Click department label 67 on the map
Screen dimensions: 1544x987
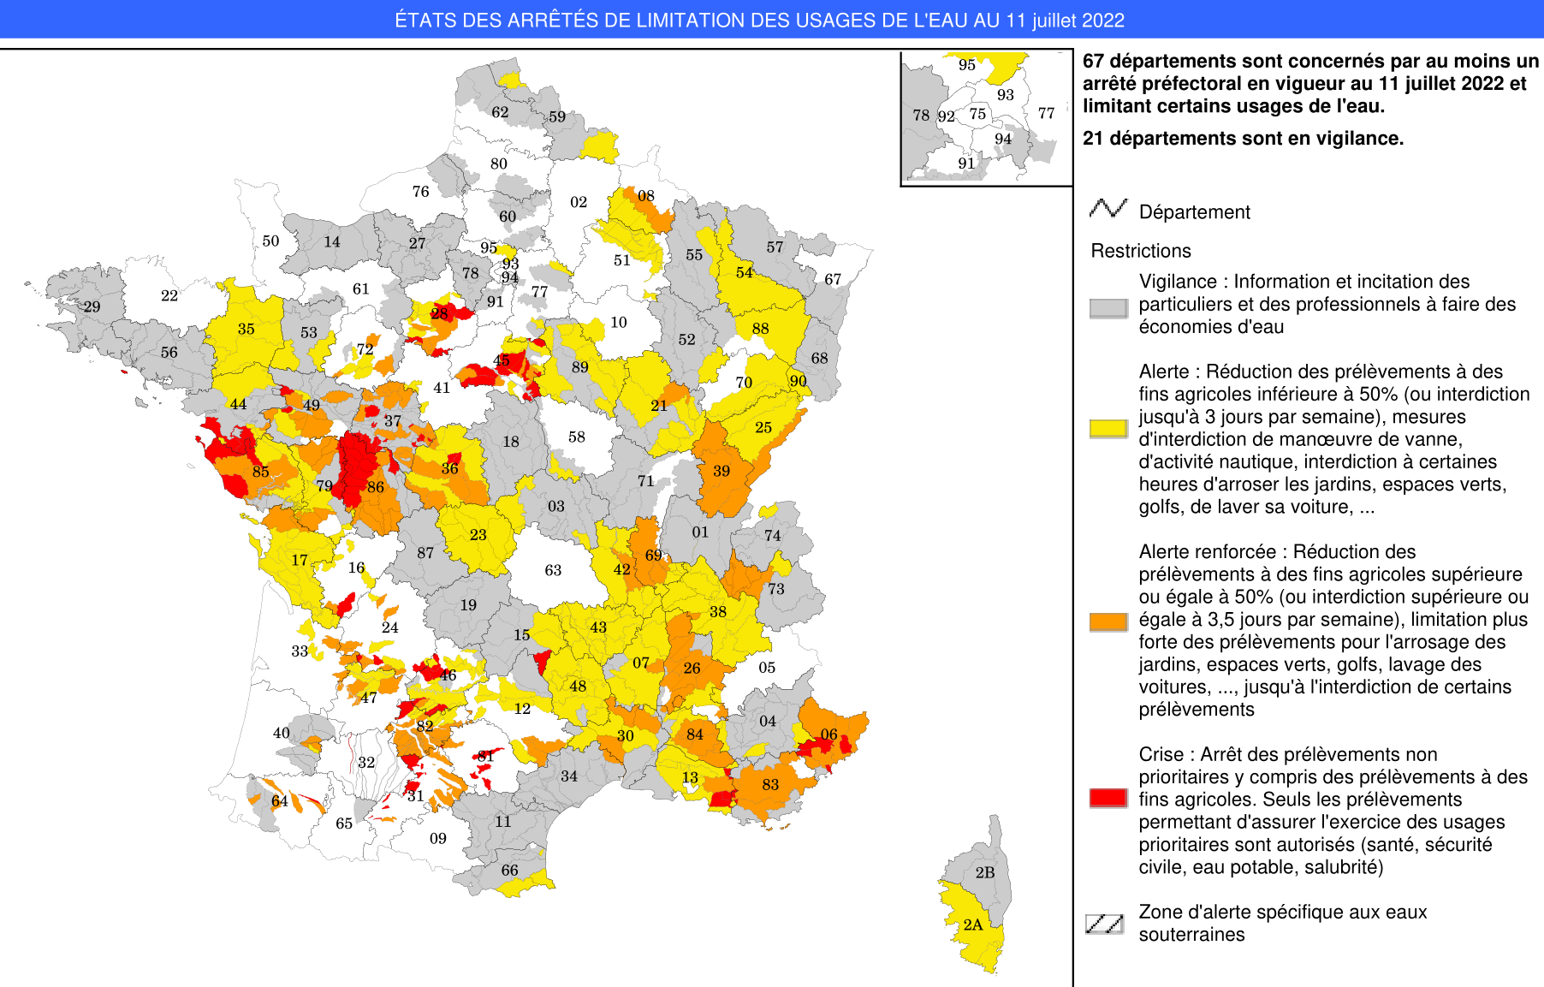tap(833, 279)
